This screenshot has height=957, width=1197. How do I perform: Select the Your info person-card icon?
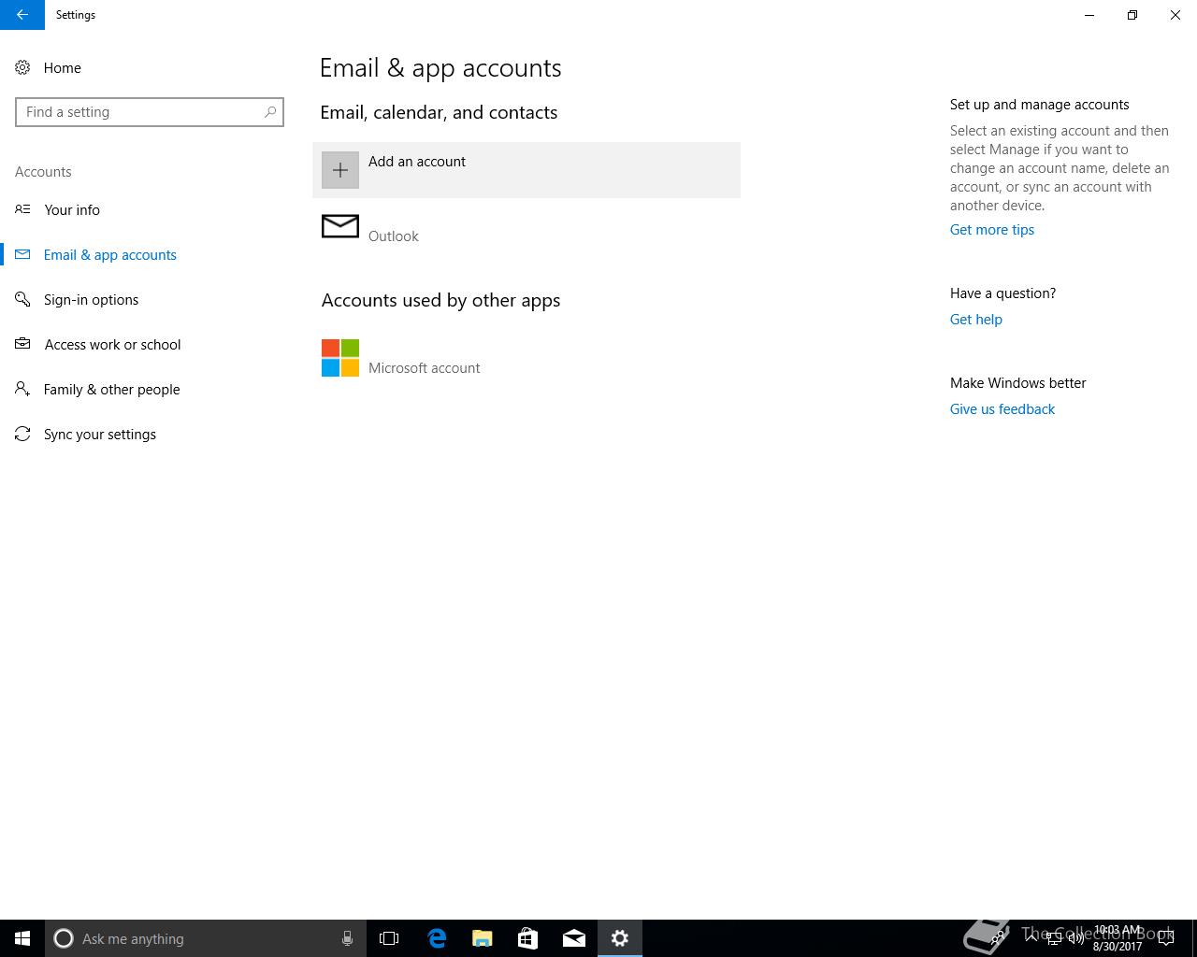(22, 209)
